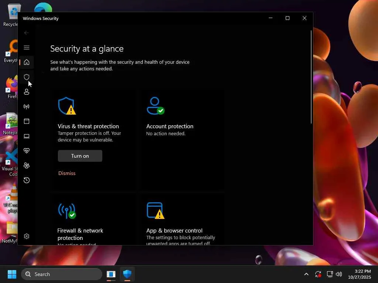This screenshot has height=283, width=378.
Task: Dismiss the tamper protection warning
Action: coord(67,173)
